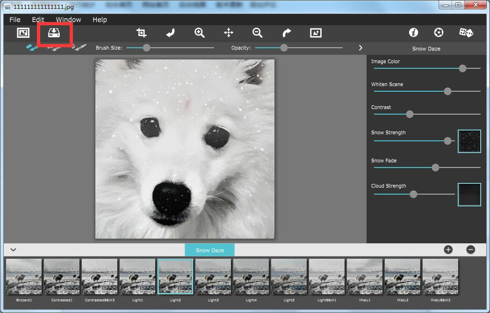Select the Misty1 preset thumbnail
The width and height of the screenshot is (490, 313).
point(365,277)
